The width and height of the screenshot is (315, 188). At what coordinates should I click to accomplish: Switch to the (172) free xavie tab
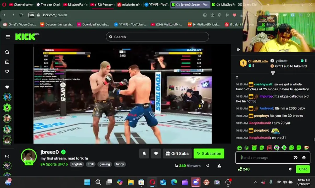[103, 5]
